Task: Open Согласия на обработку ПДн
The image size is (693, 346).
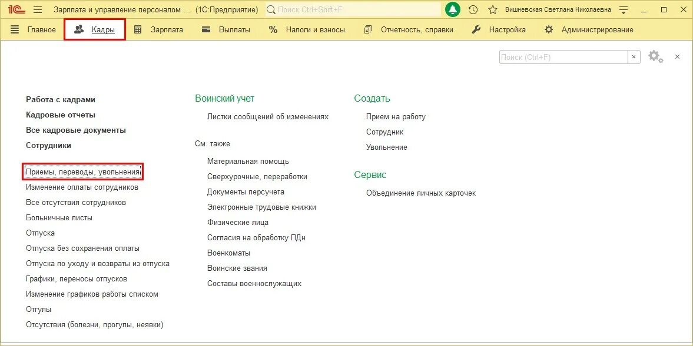Action: (x=256, y=237)
